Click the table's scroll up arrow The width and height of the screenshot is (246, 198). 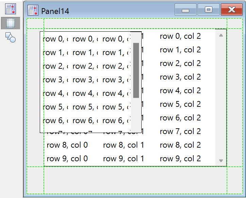coord(221,35)
